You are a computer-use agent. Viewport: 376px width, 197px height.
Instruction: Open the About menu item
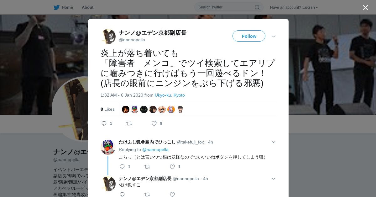click(87, 7)
